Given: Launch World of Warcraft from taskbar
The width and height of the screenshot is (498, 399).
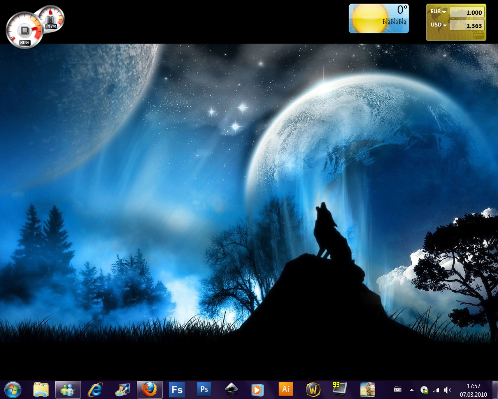Looking at the screenshot, I should (313, 390).
